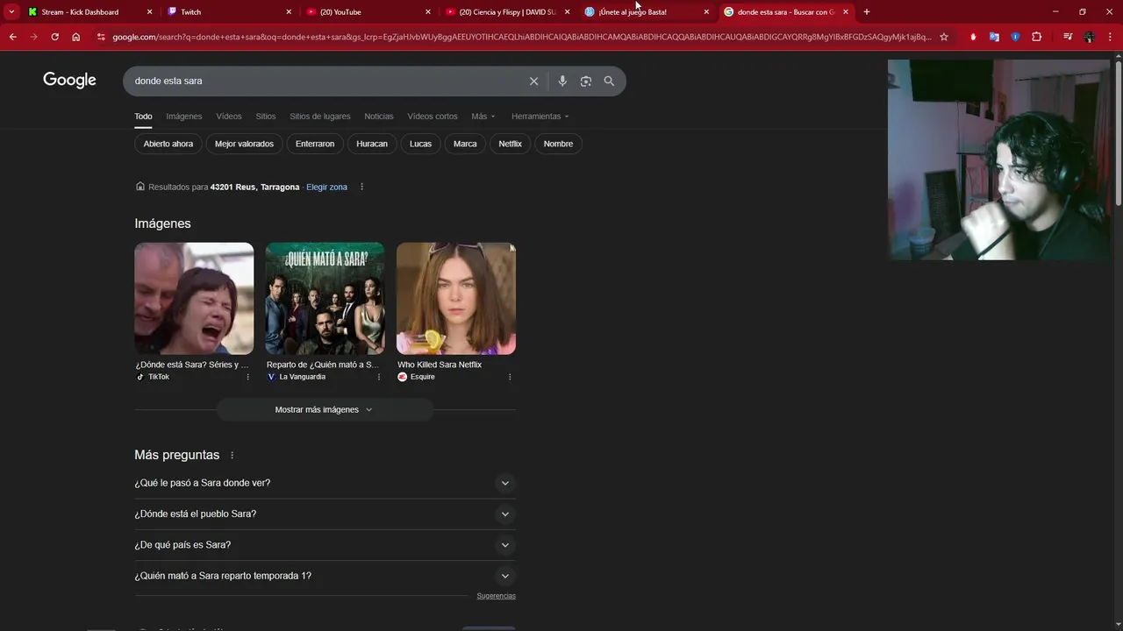1123x631 pixels.
Task: Open the Who Killed Sara Netflix thumbnail
Action: point(456,298)
